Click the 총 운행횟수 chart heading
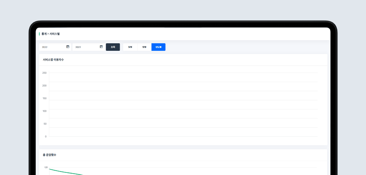 click(50, 155)
